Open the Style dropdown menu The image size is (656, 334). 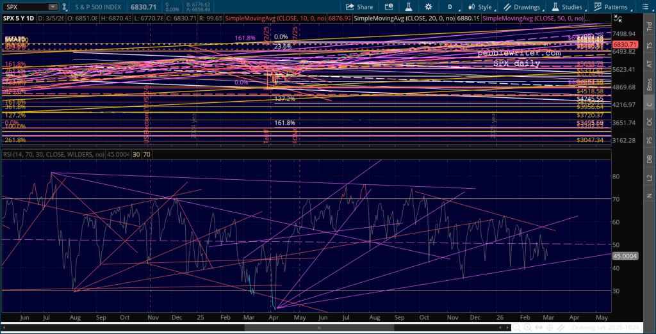[480, 6]
